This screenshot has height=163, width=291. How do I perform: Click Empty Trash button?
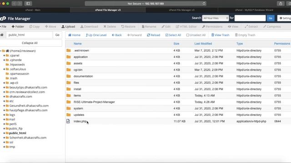245,35
